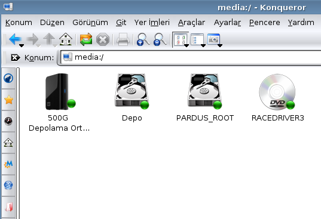Screen dimensions: 321x219
Task: Click the grayed forward arrow
Action: pyautogui.click(x=32, y=39)
